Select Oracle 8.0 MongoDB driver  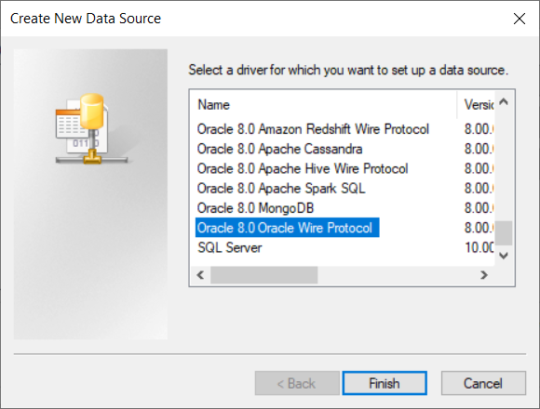255,208
